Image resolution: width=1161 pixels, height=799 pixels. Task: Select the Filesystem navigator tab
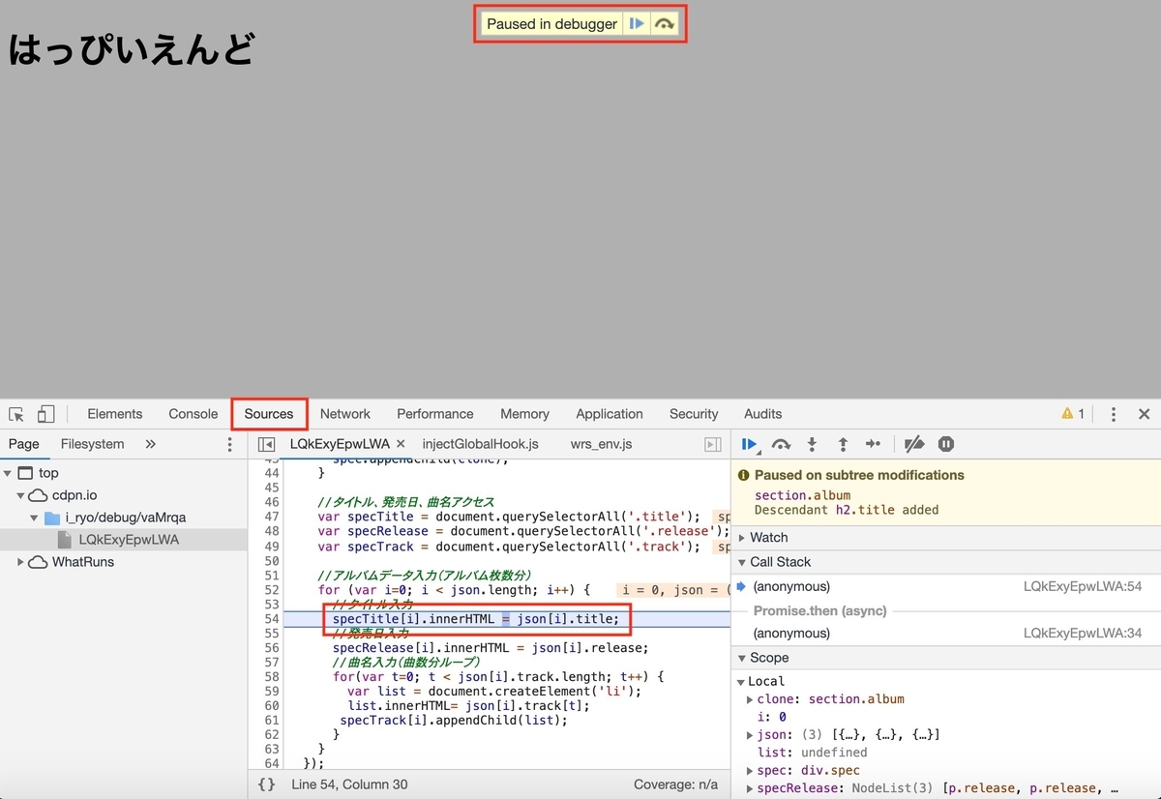pos(93,444)
